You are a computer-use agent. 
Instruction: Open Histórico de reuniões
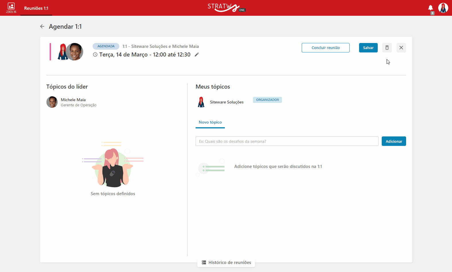tap(226, 263)
